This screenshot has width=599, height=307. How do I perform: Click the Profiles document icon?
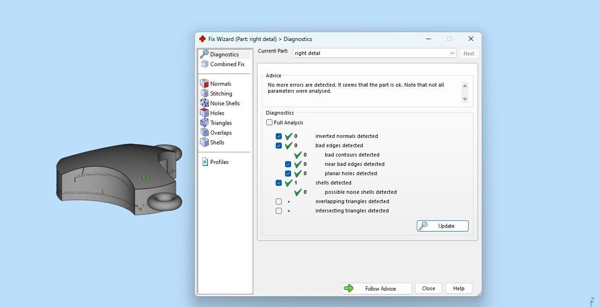205,162
